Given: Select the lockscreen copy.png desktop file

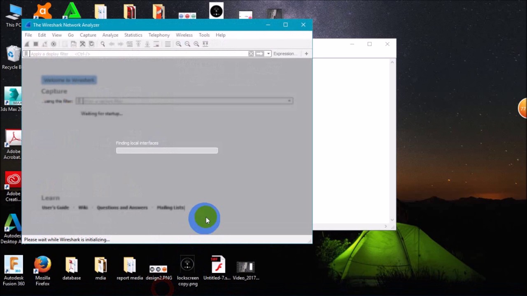Looking at the screenshot, I should point(187,271).
